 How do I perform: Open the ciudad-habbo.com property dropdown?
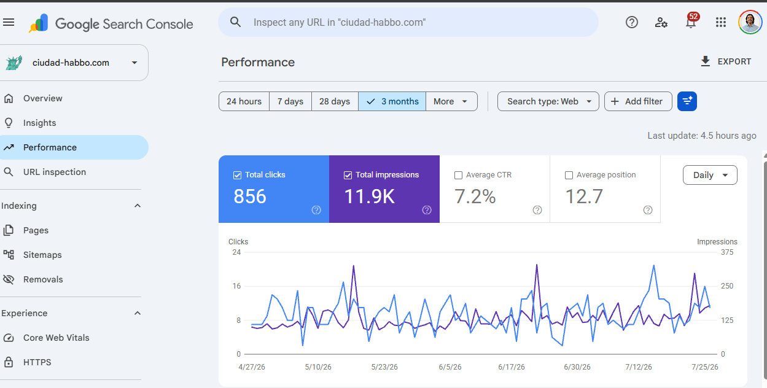(x=74, y=63)
